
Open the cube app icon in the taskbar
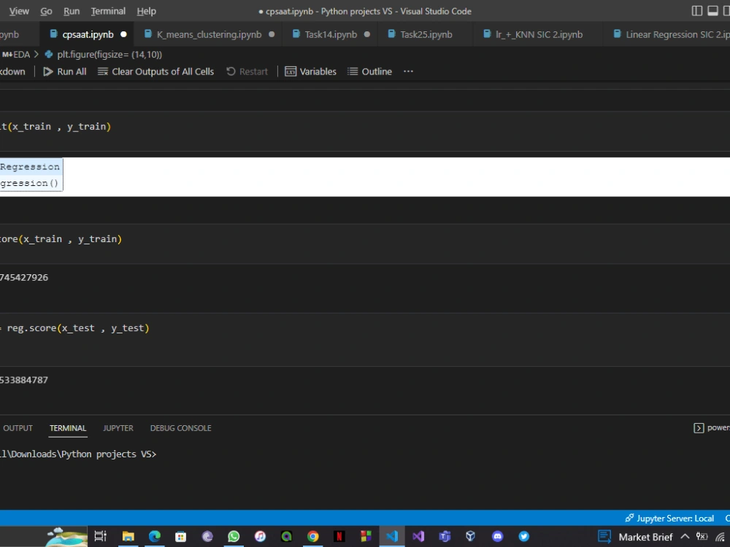click(x=471, y=536)
